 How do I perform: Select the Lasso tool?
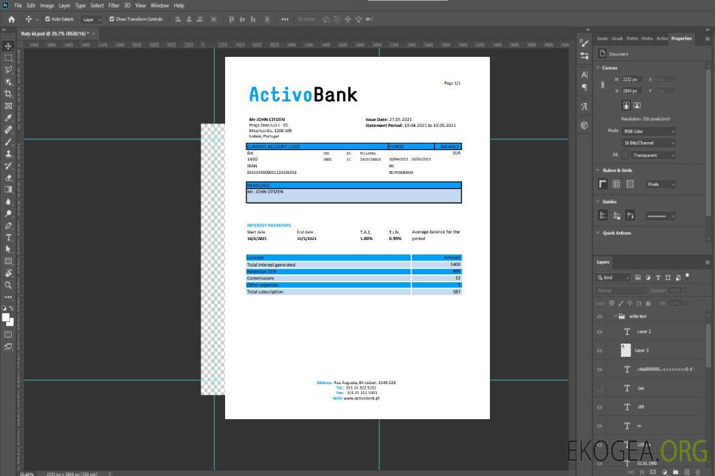pyautogui.click(x=8, y=69)
